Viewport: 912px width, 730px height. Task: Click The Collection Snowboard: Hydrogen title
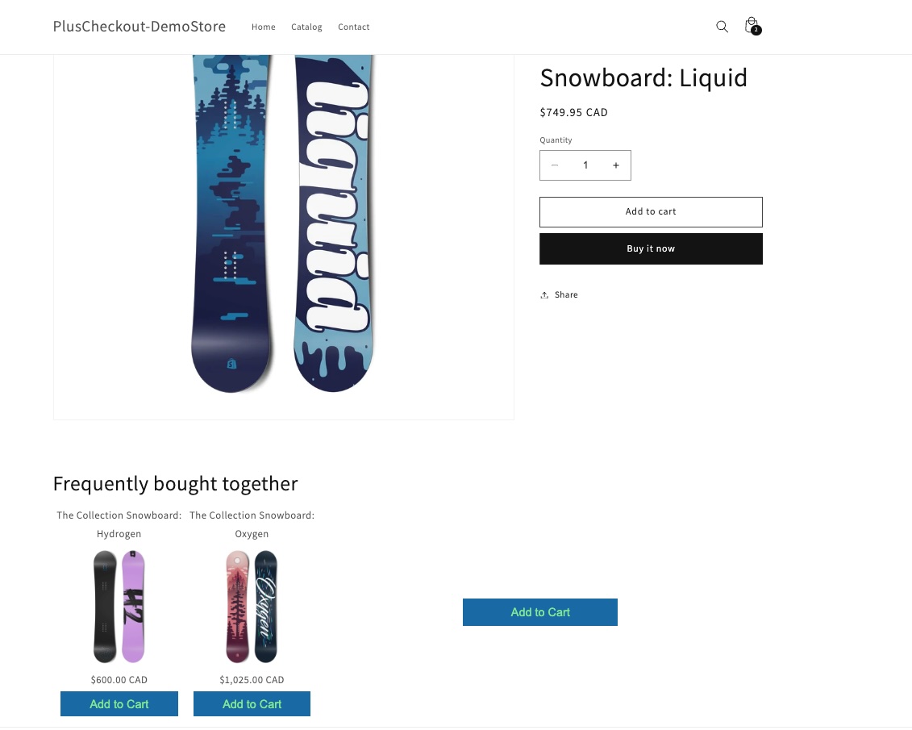click(x=119, y=524)
